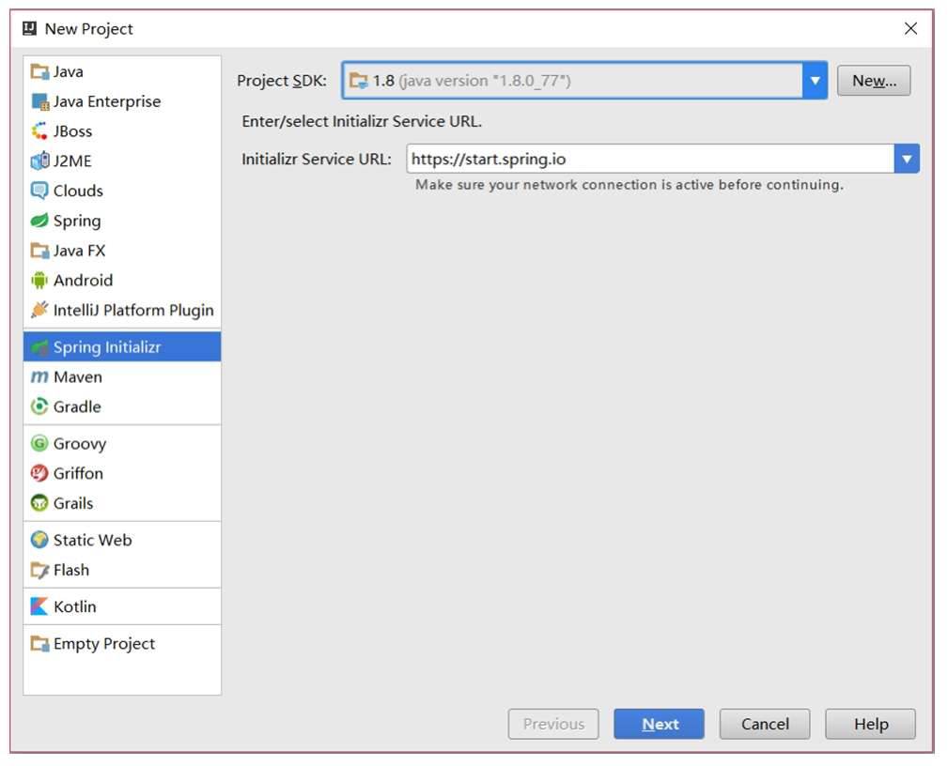Select the Flash folder icon
948x766 pixels.
tap(39, 570)
